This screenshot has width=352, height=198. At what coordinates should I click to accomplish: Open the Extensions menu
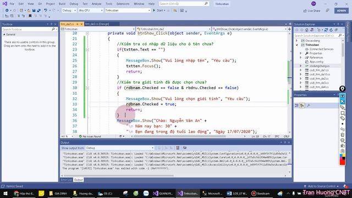pyautogui.click(x=123, y=4)
